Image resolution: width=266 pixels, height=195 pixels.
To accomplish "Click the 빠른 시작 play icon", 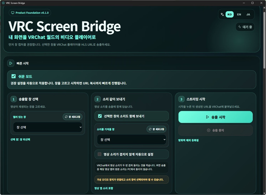I will 11,63.
